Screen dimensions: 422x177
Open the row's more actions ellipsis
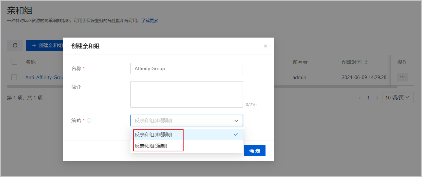(402, 77)
